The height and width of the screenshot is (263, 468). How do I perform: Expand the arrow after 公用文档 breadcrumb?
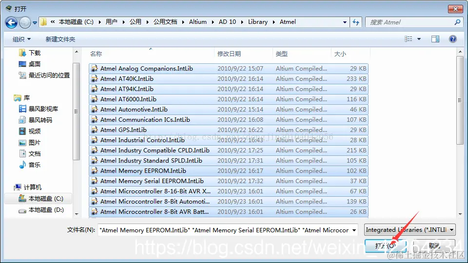click(183, 22)
